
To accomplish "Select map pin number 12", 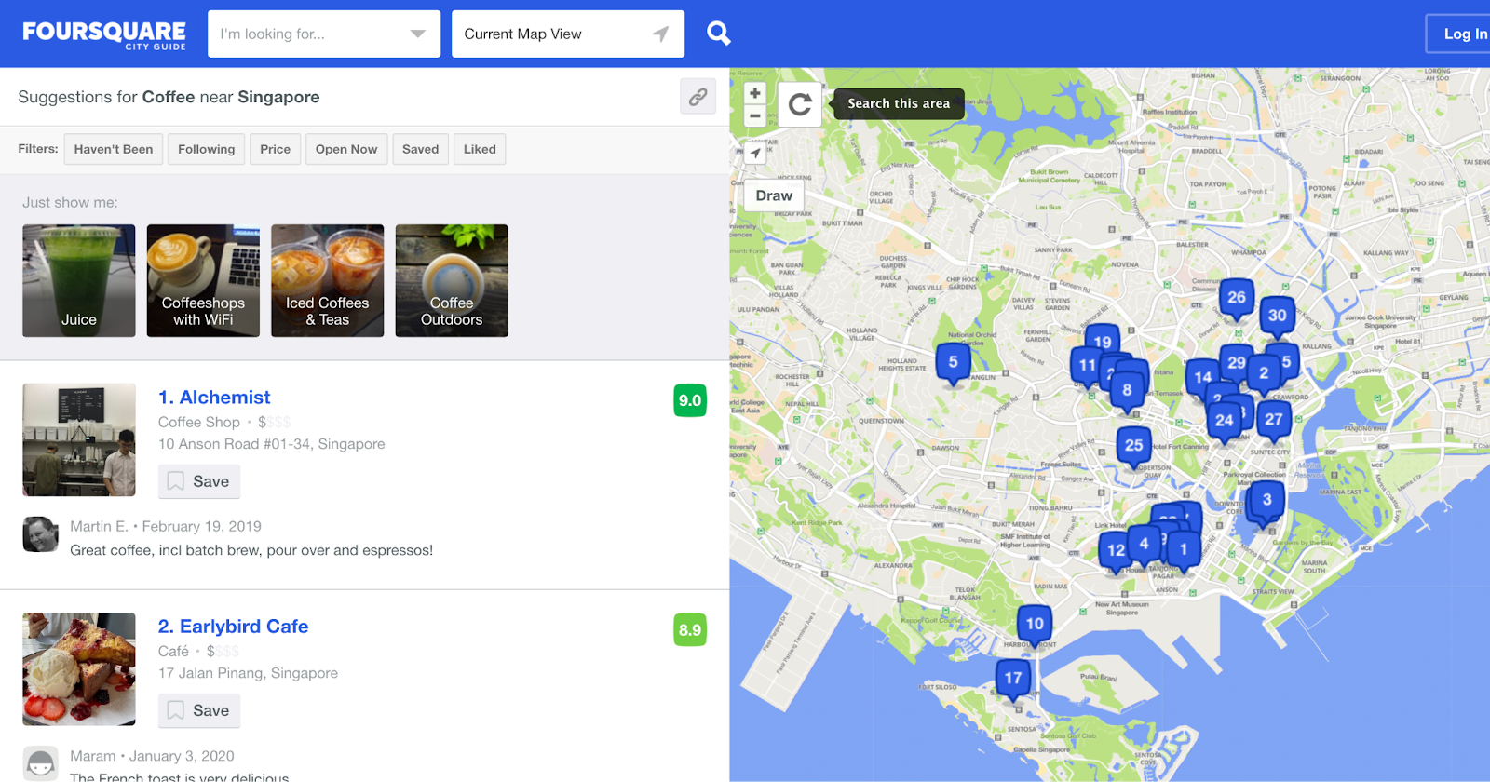I will [1114, 551].
